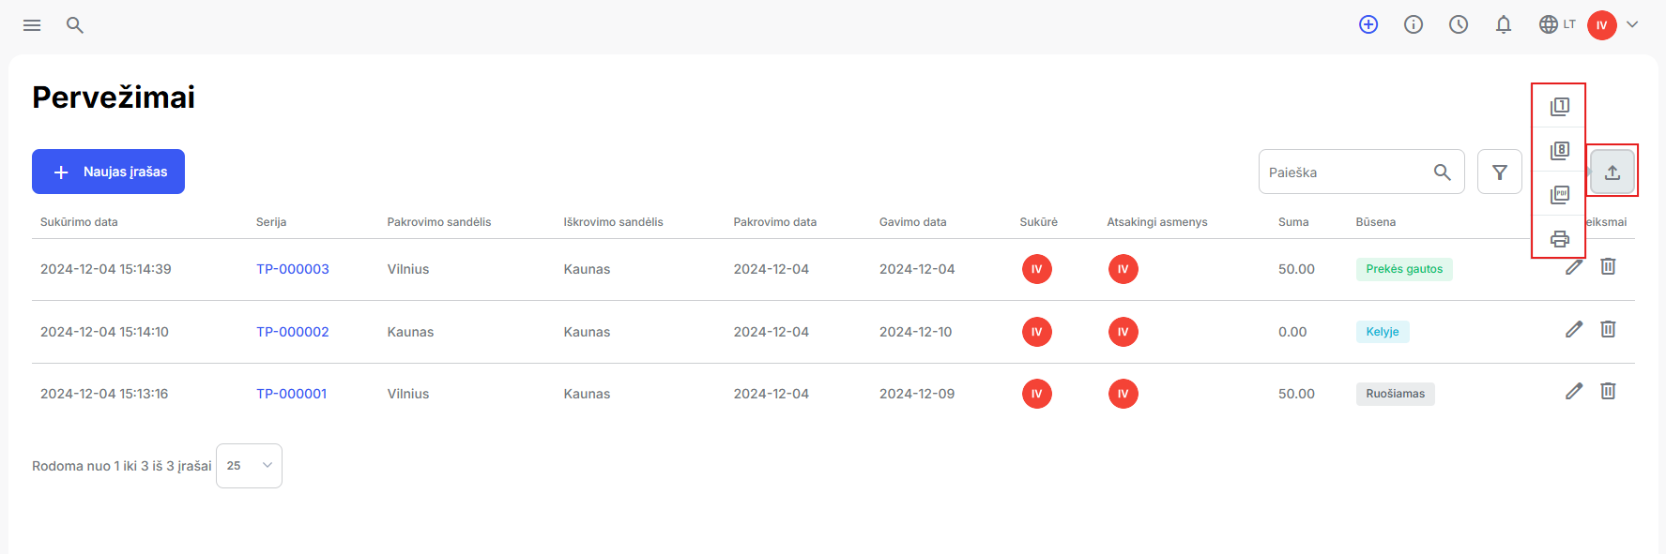Delete the TP-000001 row
1666x554 pixels.
[x=1608, y=391]
